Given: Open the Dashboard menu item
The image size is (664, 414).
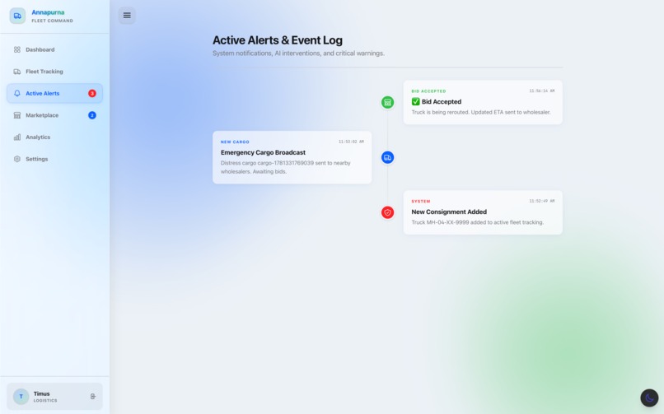Looking at the screenshot, I should click(x=54, y=49).
